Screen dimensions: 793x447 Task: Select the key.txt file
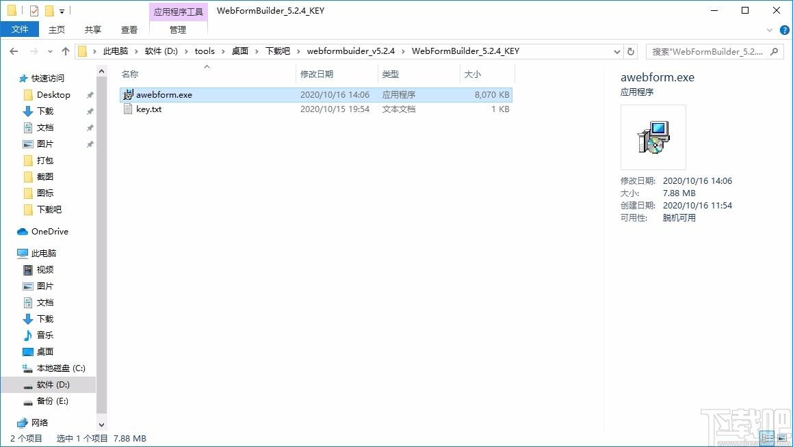tap(316, 109)
